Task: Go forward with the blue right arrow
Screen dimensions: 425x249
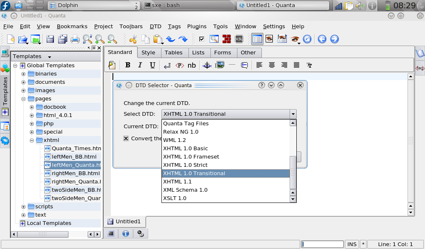Action: click(x=335, y=39)
